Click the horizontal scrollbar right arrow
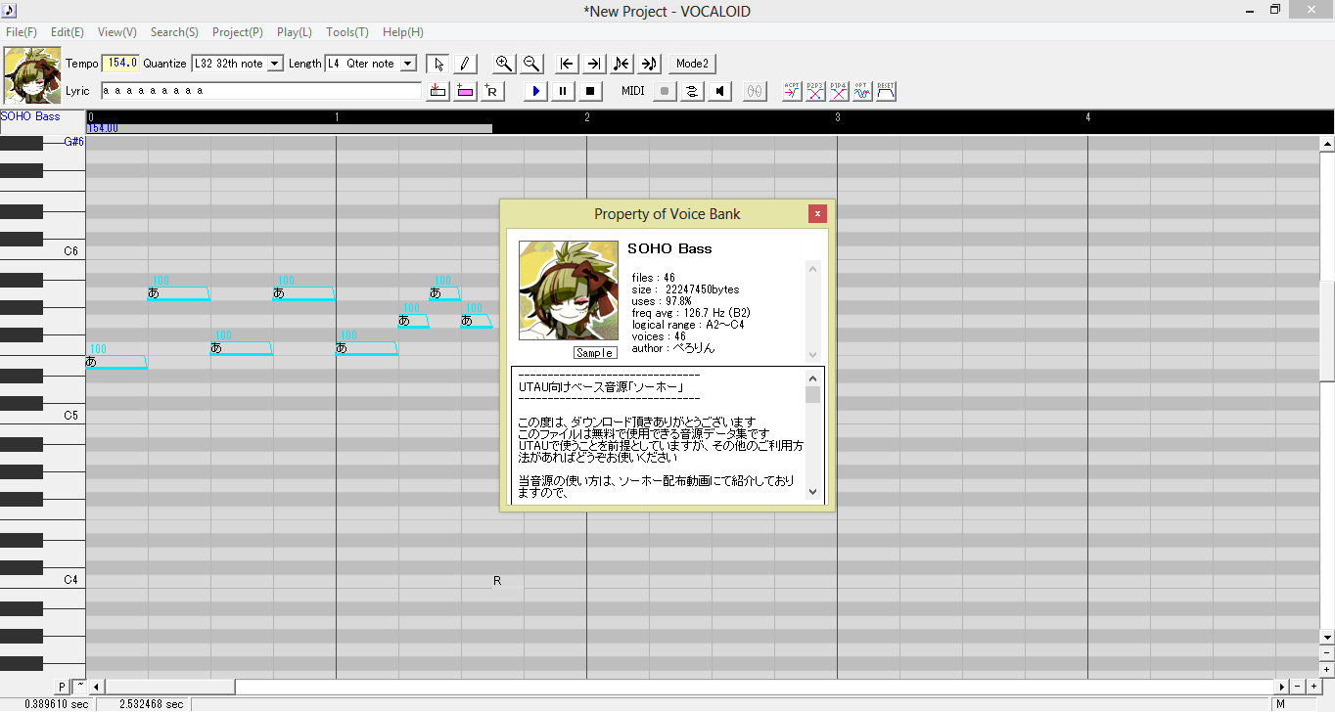 click(1282, 687)
